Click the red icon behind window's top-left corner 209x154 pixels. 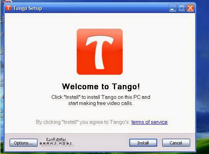pos(7,1)
